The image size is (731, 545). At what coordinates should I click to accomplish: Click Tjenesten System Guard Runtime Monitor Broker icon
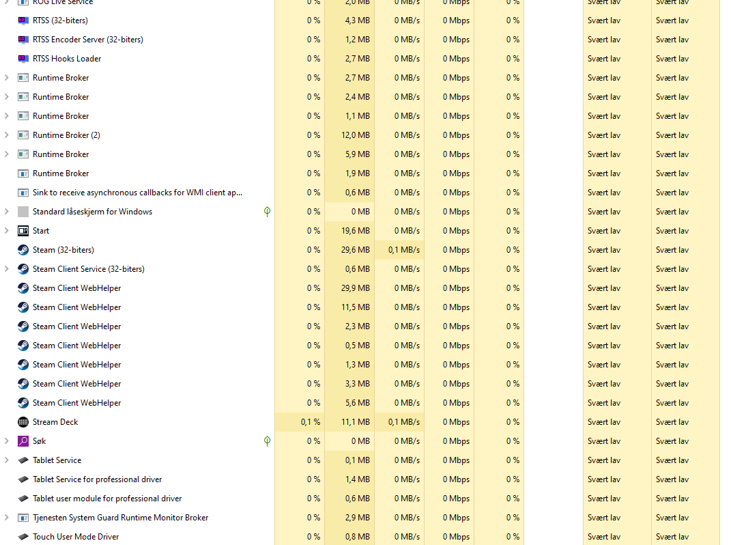(23, 518)
